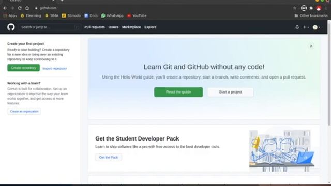Expand the plus create-new dropdown

306,27
